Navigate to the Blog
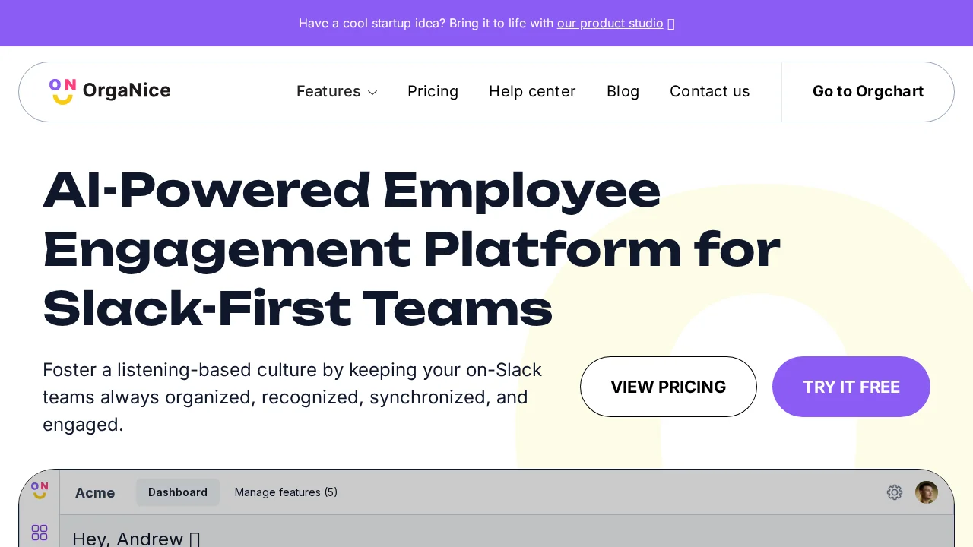 pos(623,91)
